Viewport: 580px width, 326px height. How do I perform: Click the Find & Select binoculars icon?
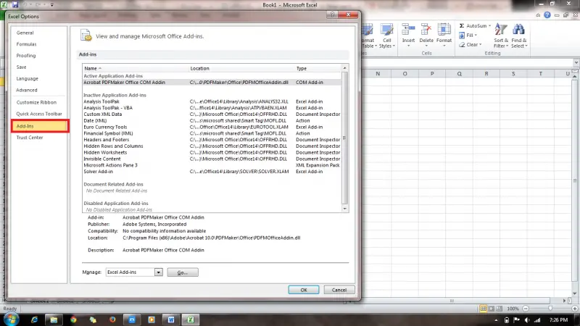[x=518, y=30]
